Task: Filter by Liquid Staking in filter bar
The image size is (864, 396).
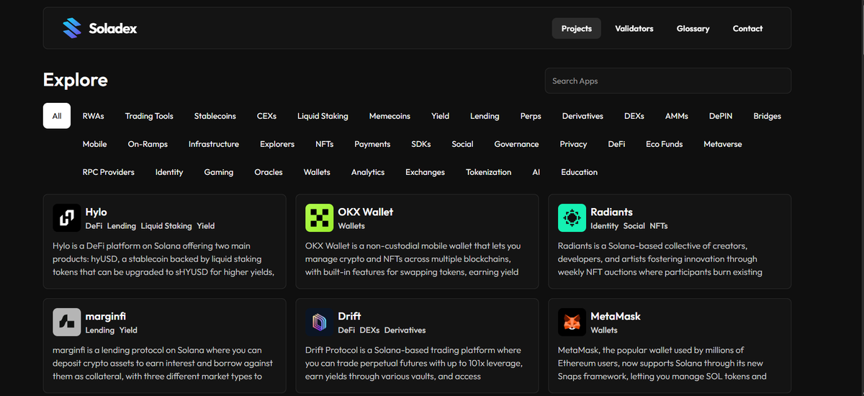Action: coord(323,116)
